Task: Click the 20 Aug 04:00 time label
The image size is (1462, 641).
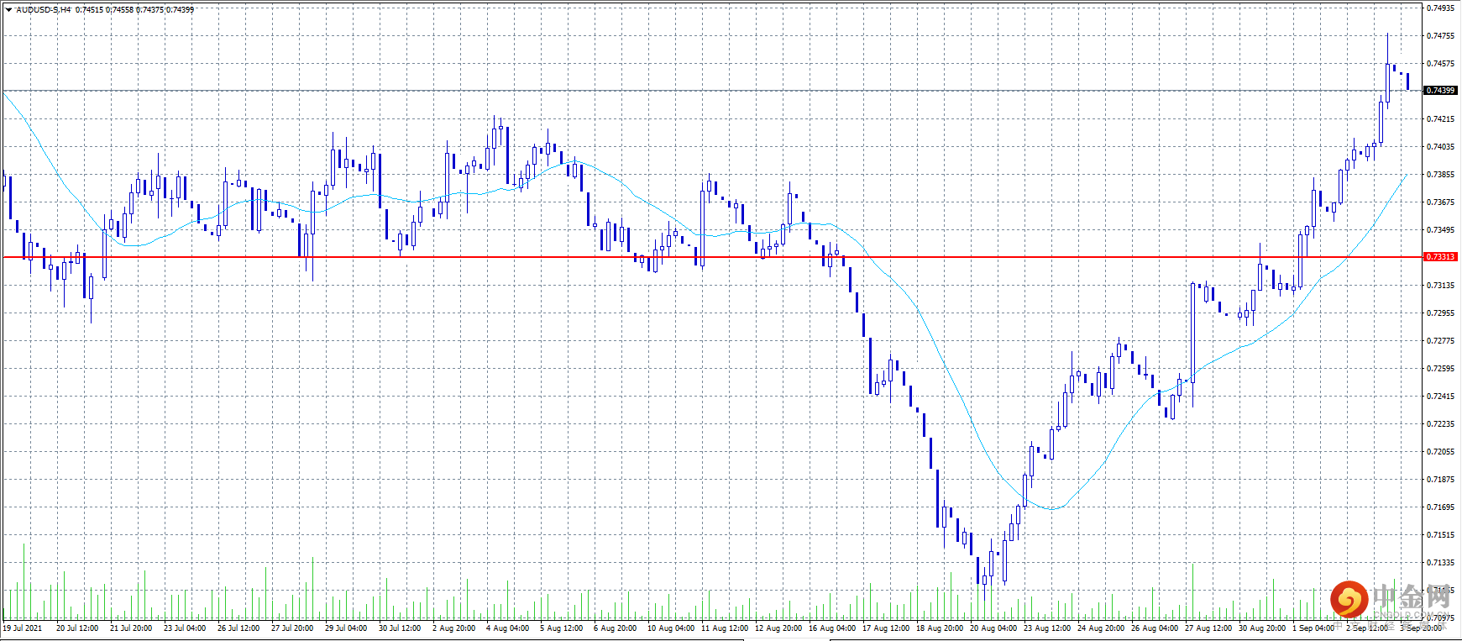Action: pyautogui.click(x=993, y=628)
